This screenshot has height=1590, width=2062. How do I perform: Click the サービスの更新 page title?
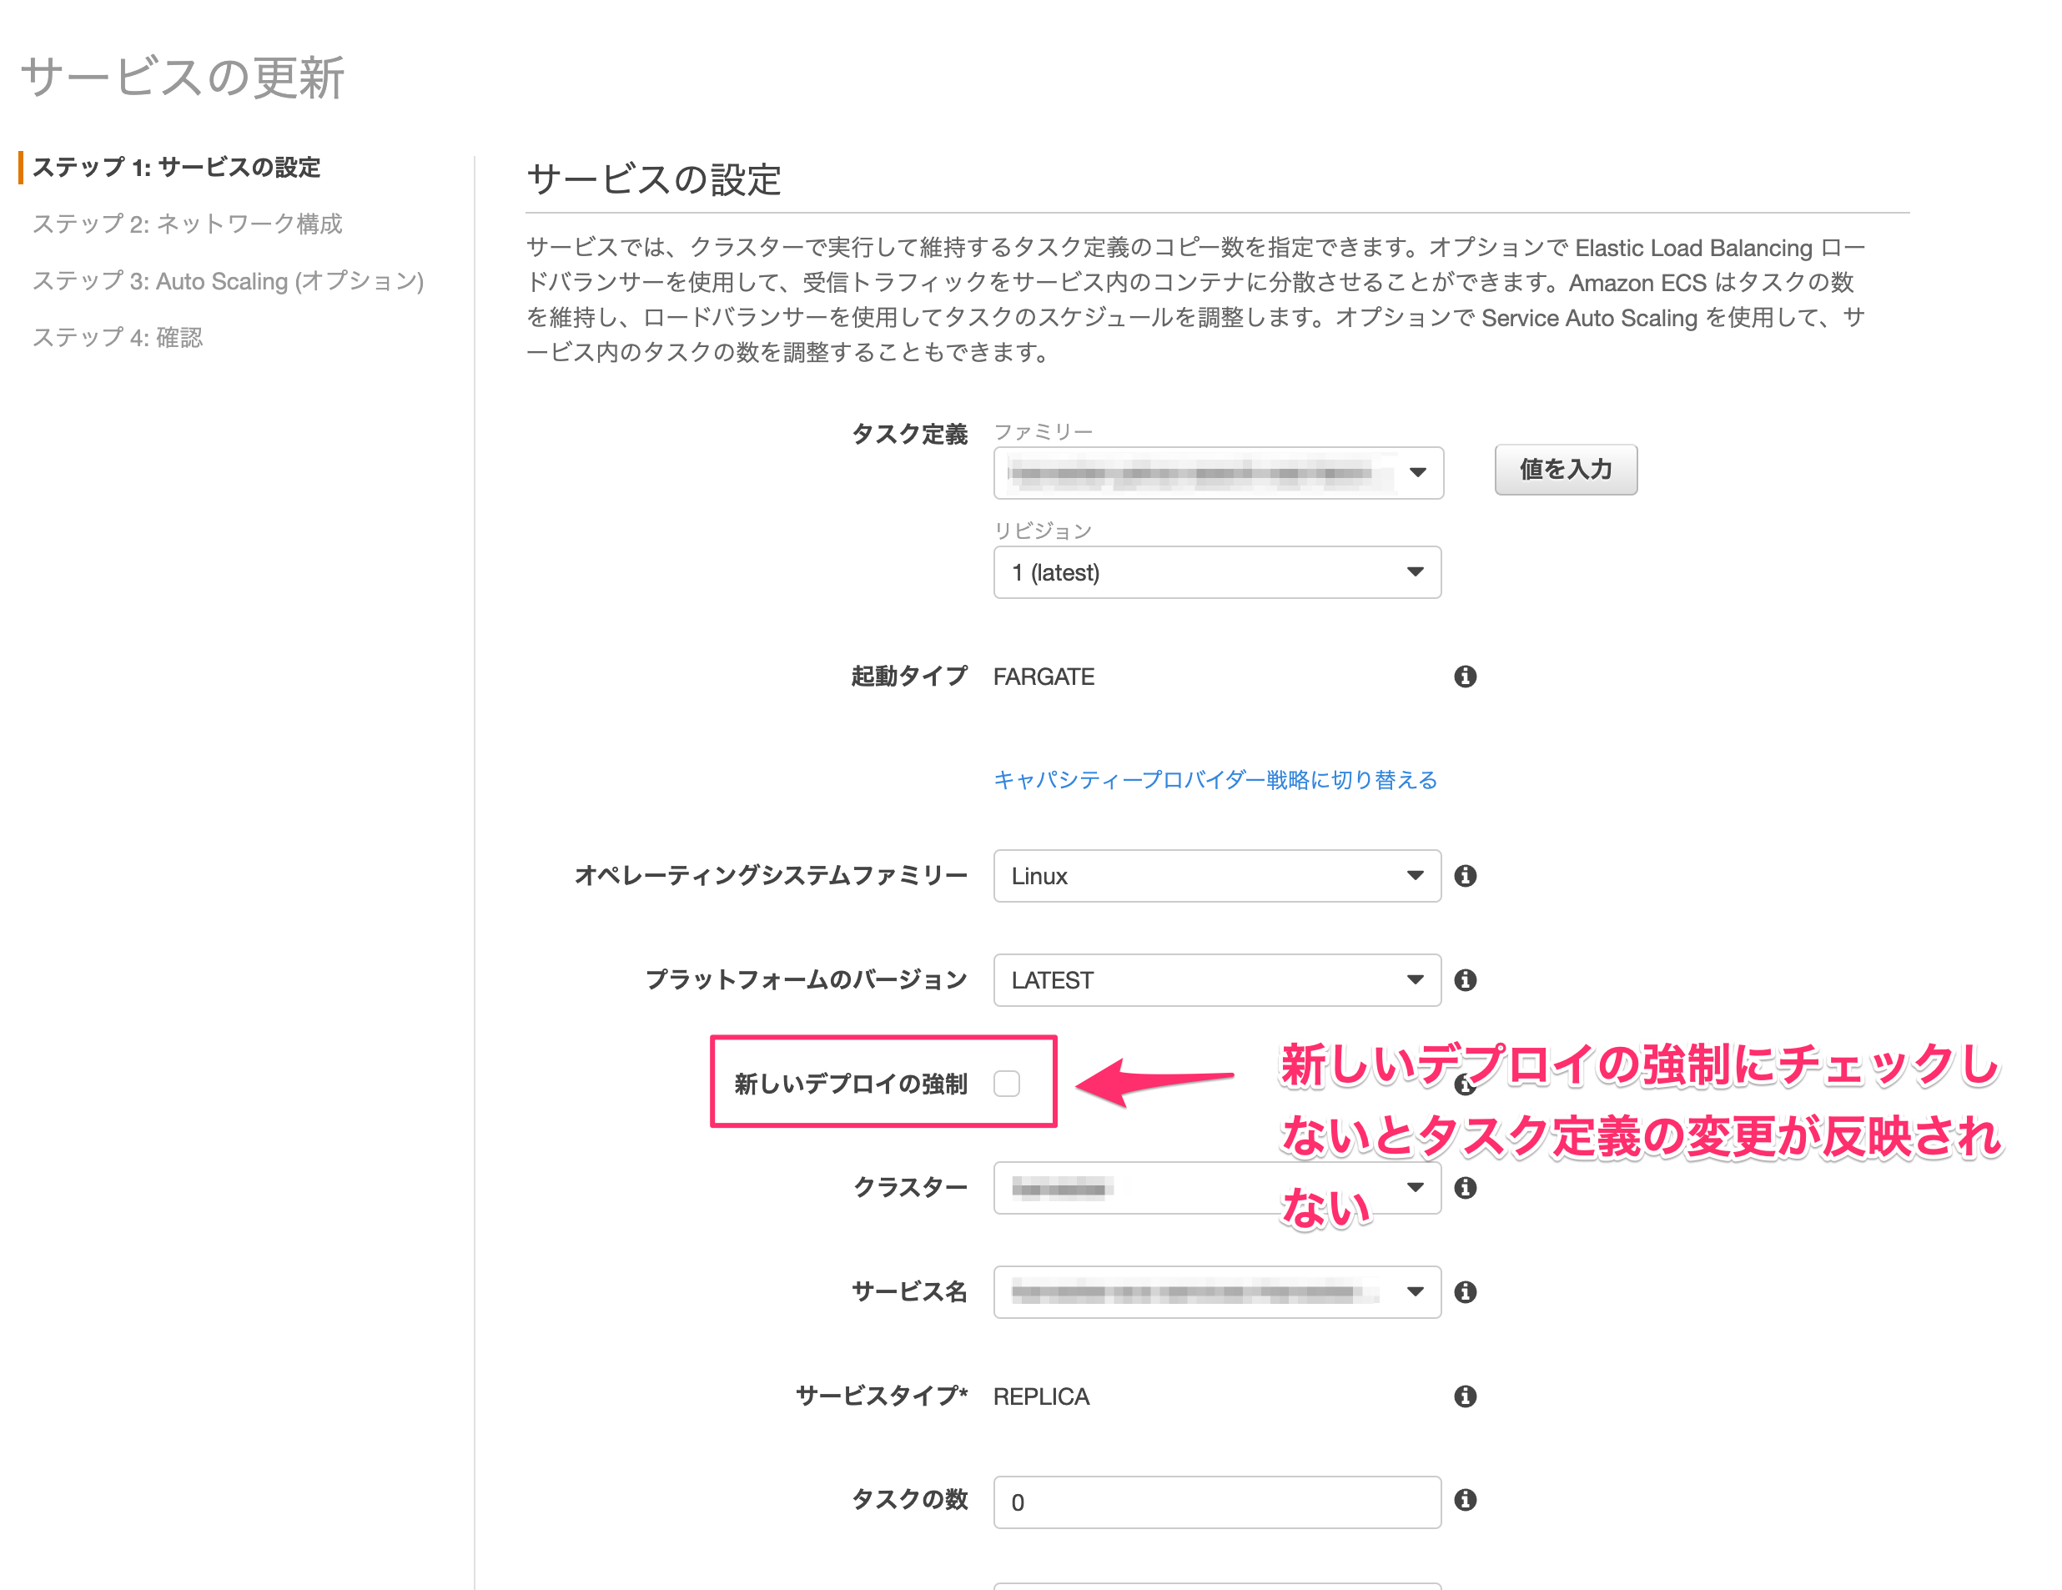tap(182, 77)
